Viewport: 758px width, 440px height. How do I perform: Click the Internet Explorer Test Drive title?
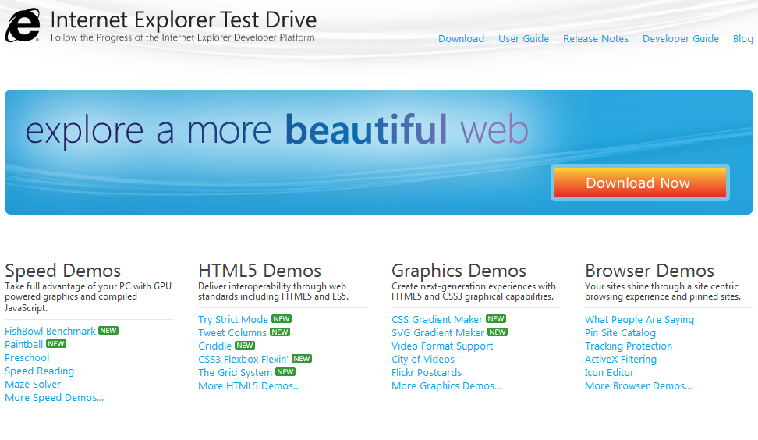pos(183,20)
